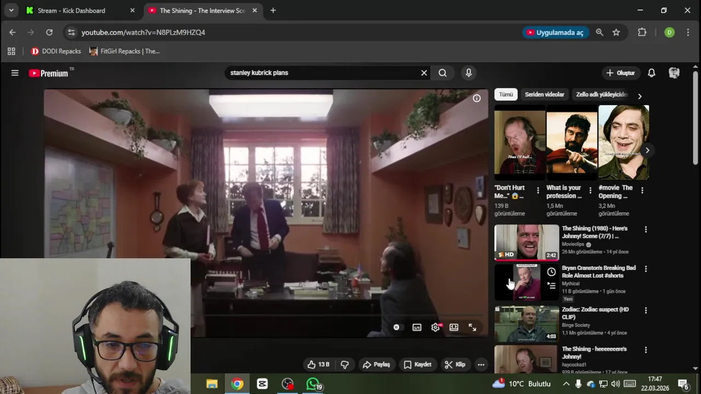This screenshot has height=394, width=701.
Task: Open options for "What is your profession" Short
Action: (590, 190)
